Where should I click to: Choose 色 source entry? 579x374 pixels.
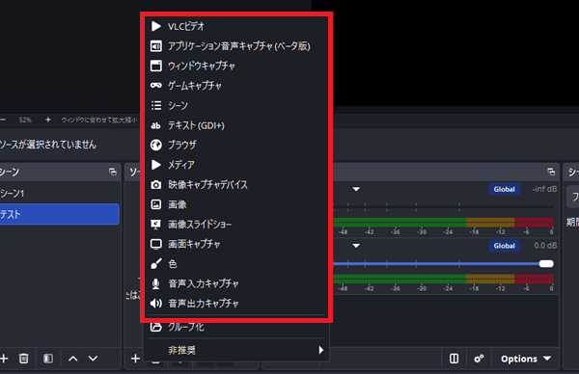[x=236, y=264]
